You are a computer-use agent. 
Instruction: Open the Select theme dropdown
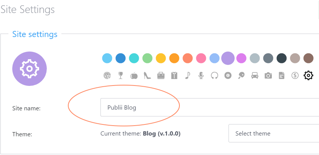click(273, 134)
